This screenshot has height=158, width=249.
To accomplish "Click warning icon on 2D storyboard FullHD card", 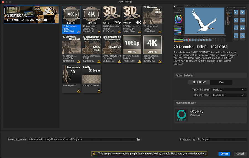I will coord(160,32).
